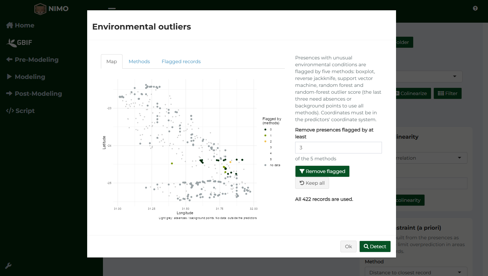Toggle the sidebar with the top bar icon

tap(112, 8)
